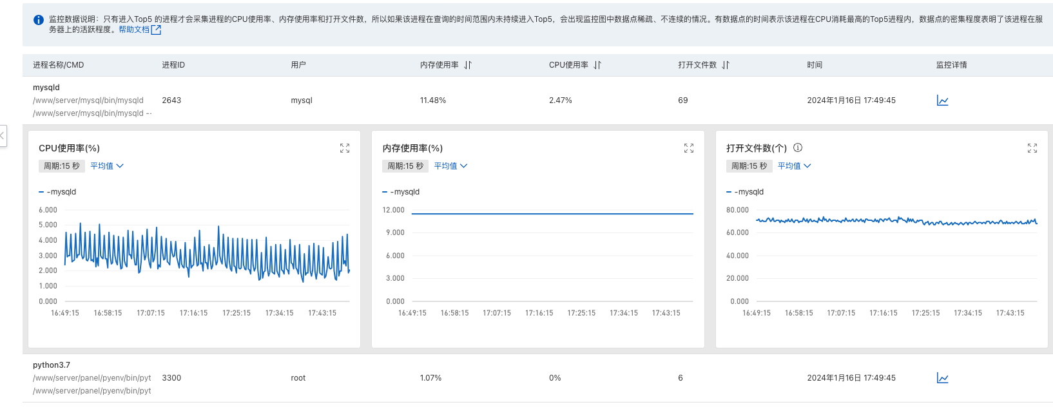This screenshot has width=1053, height=407.
Task: Open monitoring chart icon for python3.7 row
Action: point(942,378)
